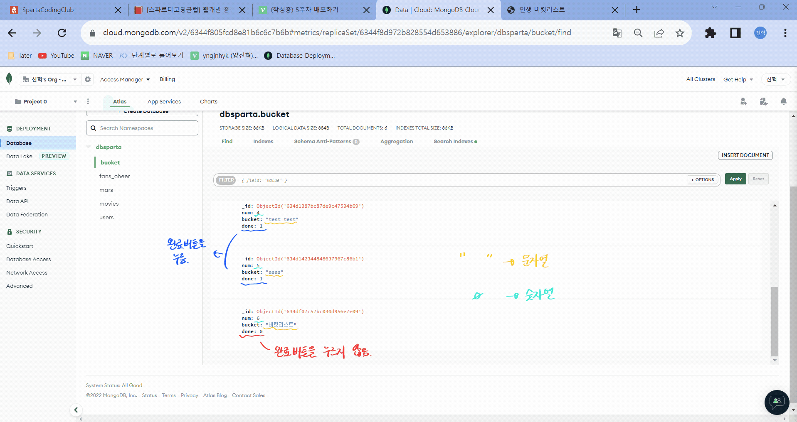797x422 pixels.
Task: Click the Contact Sales footer link
Action: point(249,395)
